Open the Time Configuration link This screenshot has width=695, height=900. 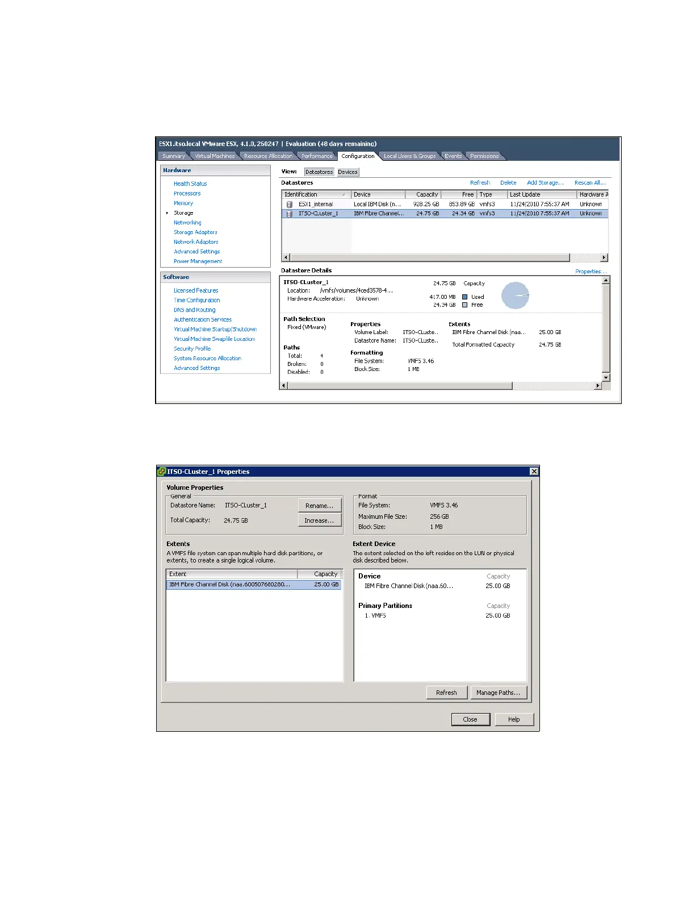(196, 300)
